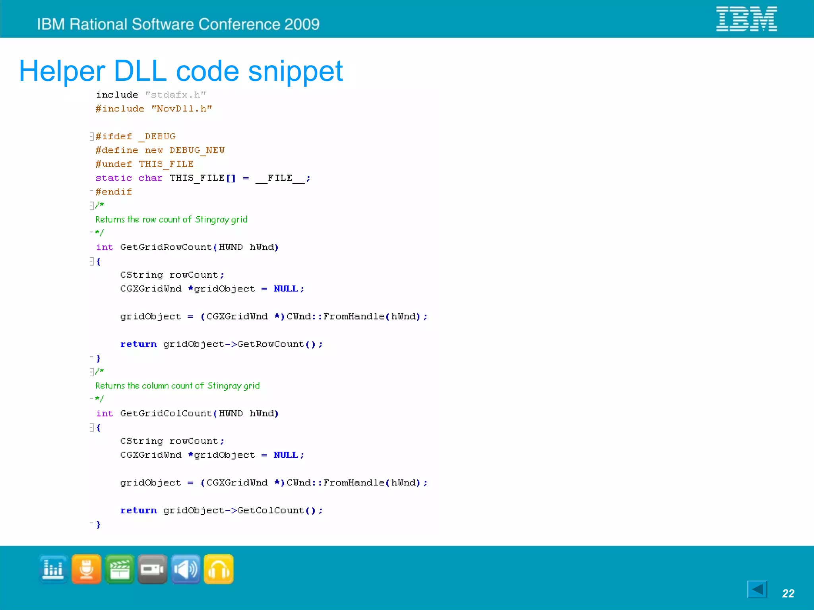Click the IBM logo
The height and width of the screenshot is (610, 814).
[x=746, y=19]
